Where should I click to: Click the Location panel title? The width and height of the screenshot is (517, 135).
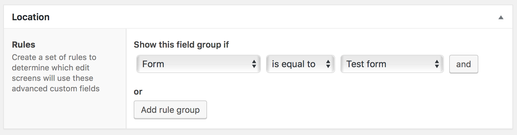[31, 17]
